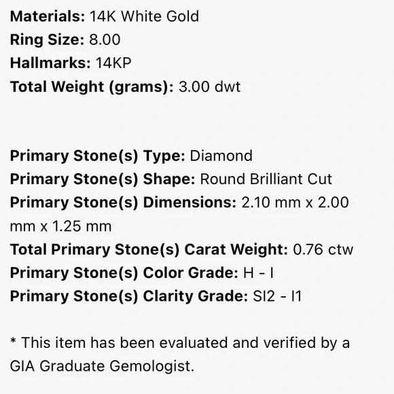Select the 14K White Gold text
The height and width of the screenshot is (394, 394).
click(144, 16)
